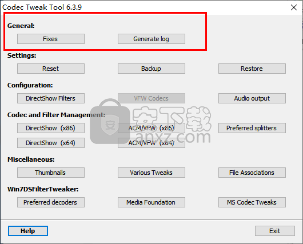Open DirectShow (x86) filter management

coord(51,128)
